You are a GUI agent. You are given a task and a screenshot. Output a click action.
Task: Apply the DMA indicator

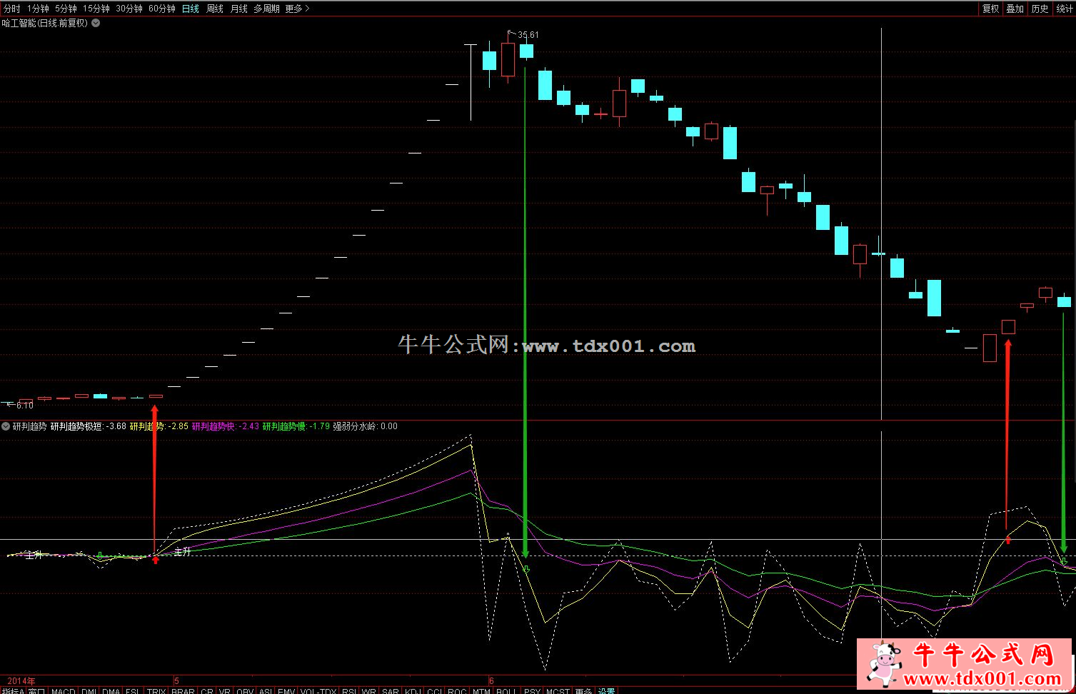point(111,690)
